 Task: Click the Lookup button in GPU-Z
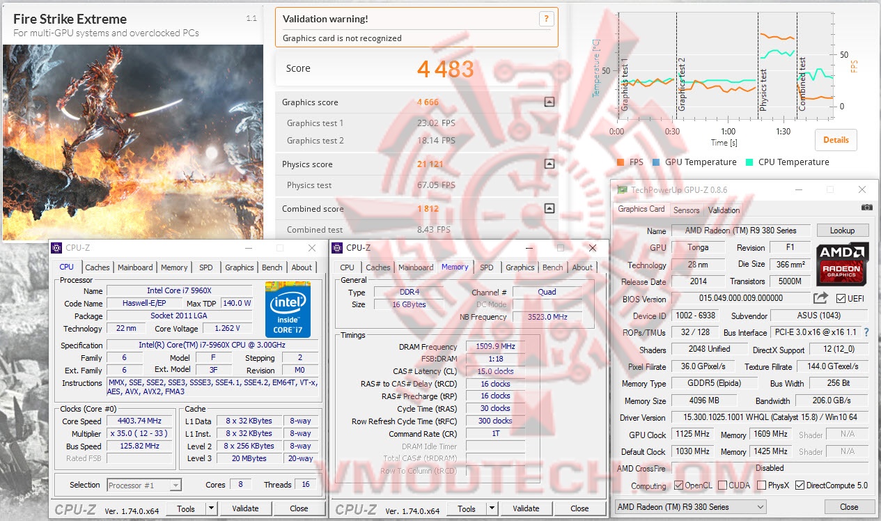tap(842, 230)
